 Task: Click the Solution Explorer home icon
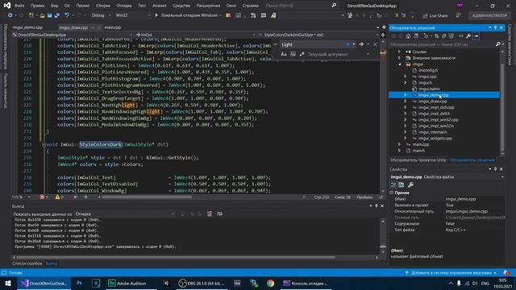click(408, 36)
